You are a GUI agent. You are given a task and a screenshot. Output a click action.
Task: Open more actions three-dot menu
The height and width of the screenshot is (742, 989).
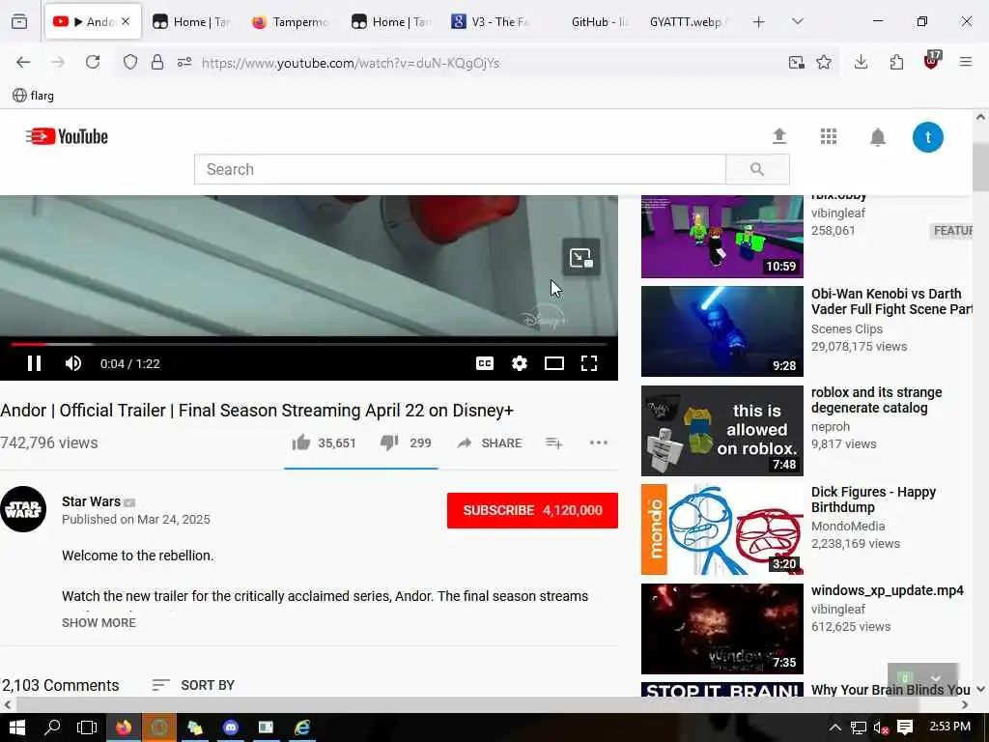point(598,442)
